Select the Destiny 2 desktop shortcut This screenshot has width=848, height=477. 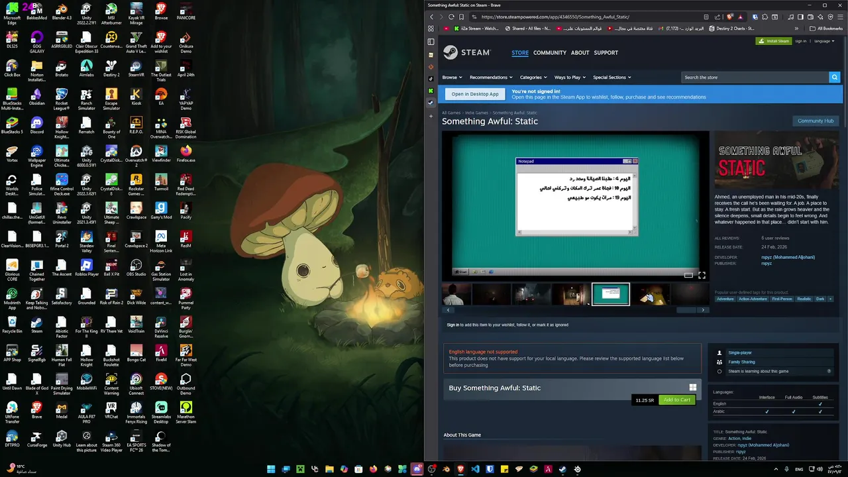111,67
